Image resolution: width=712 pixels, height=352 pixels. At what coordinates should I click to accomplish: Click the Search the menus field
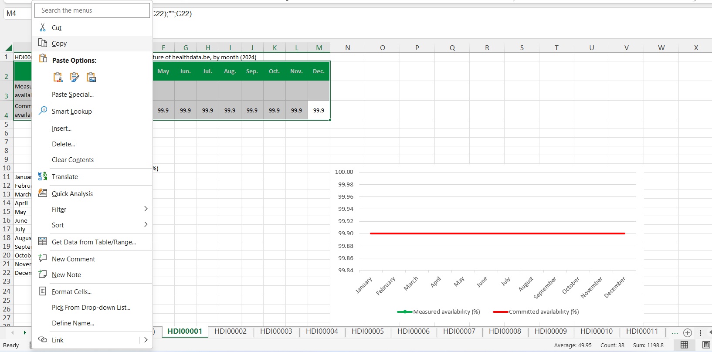(92, 10)
